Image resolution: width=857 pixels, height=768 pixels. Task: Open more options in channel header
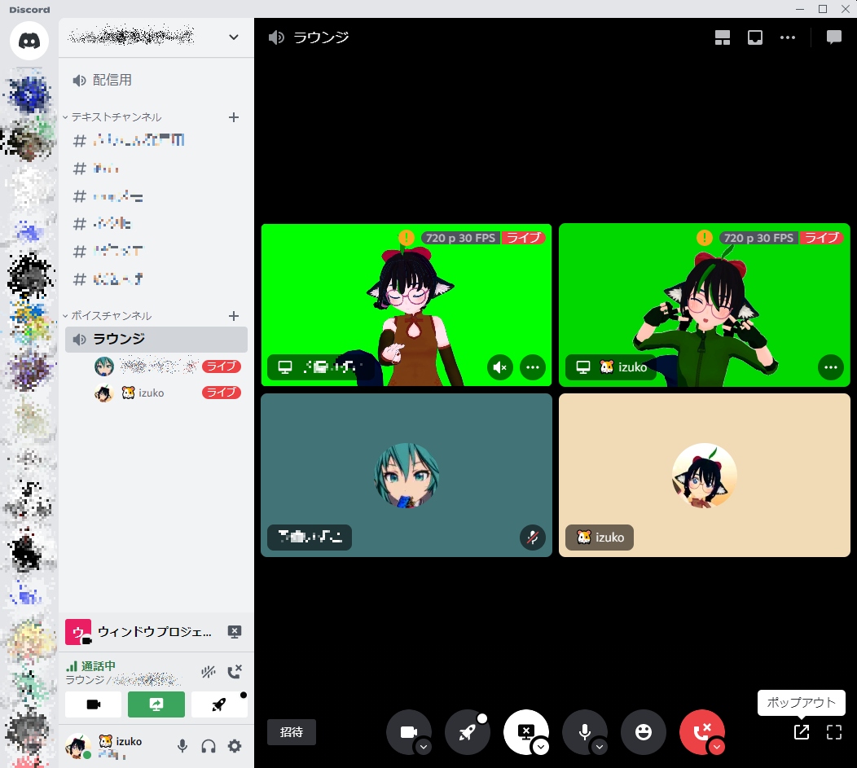point(788,37)
